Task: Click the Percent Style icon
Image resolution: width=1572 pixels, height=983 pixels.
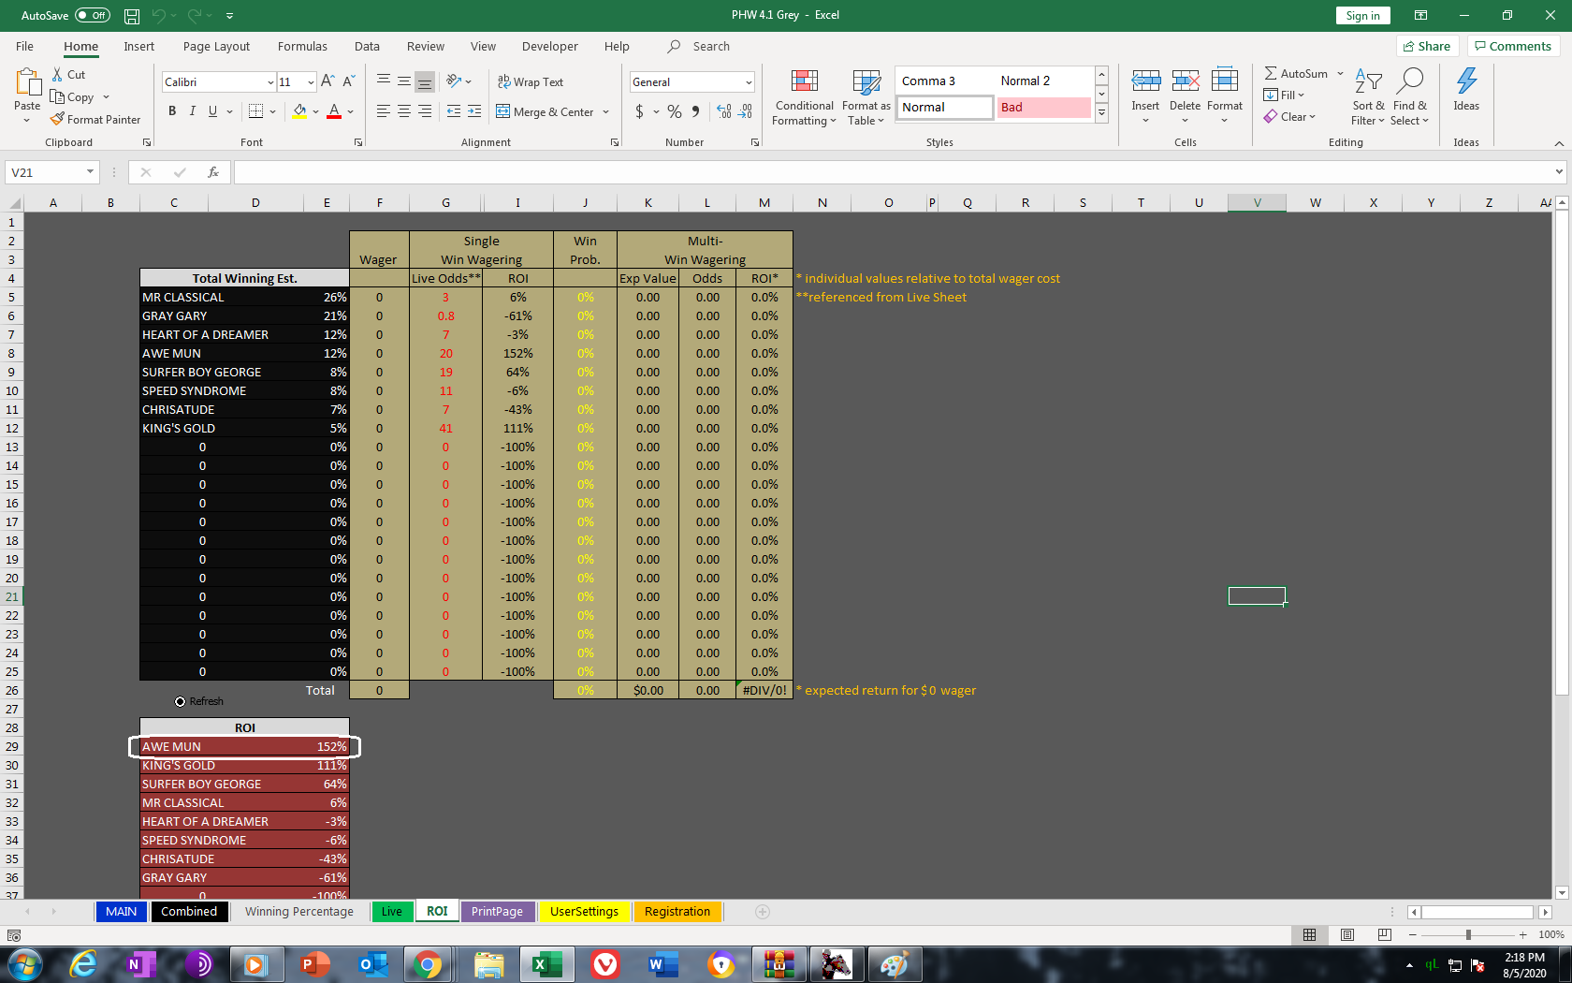Action: pyautogui.click(x=674, y=111)
